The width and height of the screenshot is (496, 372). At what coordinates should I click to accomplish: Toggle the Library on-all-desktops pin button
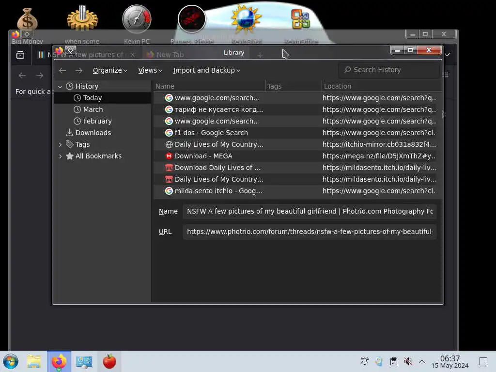pos(71,50)
